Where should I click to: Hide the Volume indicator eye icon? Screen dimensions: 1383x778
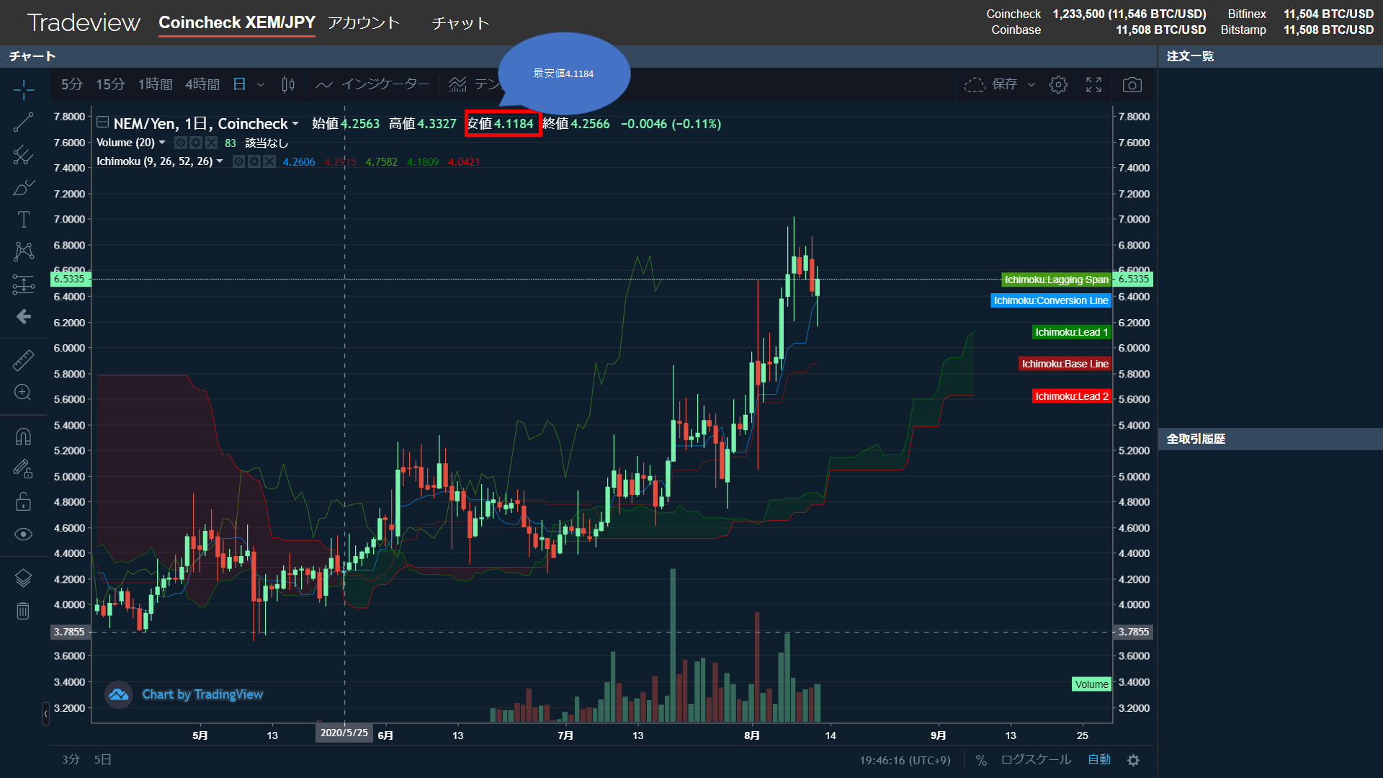(181, 143)
